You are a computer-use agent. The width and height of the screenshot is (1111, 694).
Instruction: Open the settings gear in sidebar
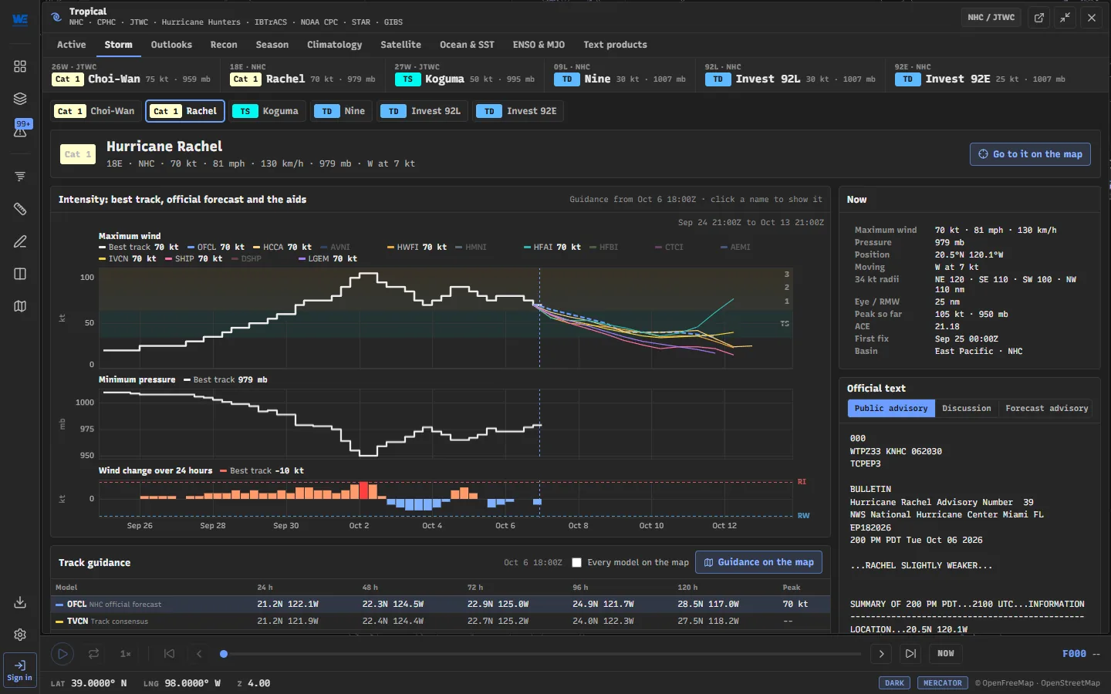click(x=20, y=635)
